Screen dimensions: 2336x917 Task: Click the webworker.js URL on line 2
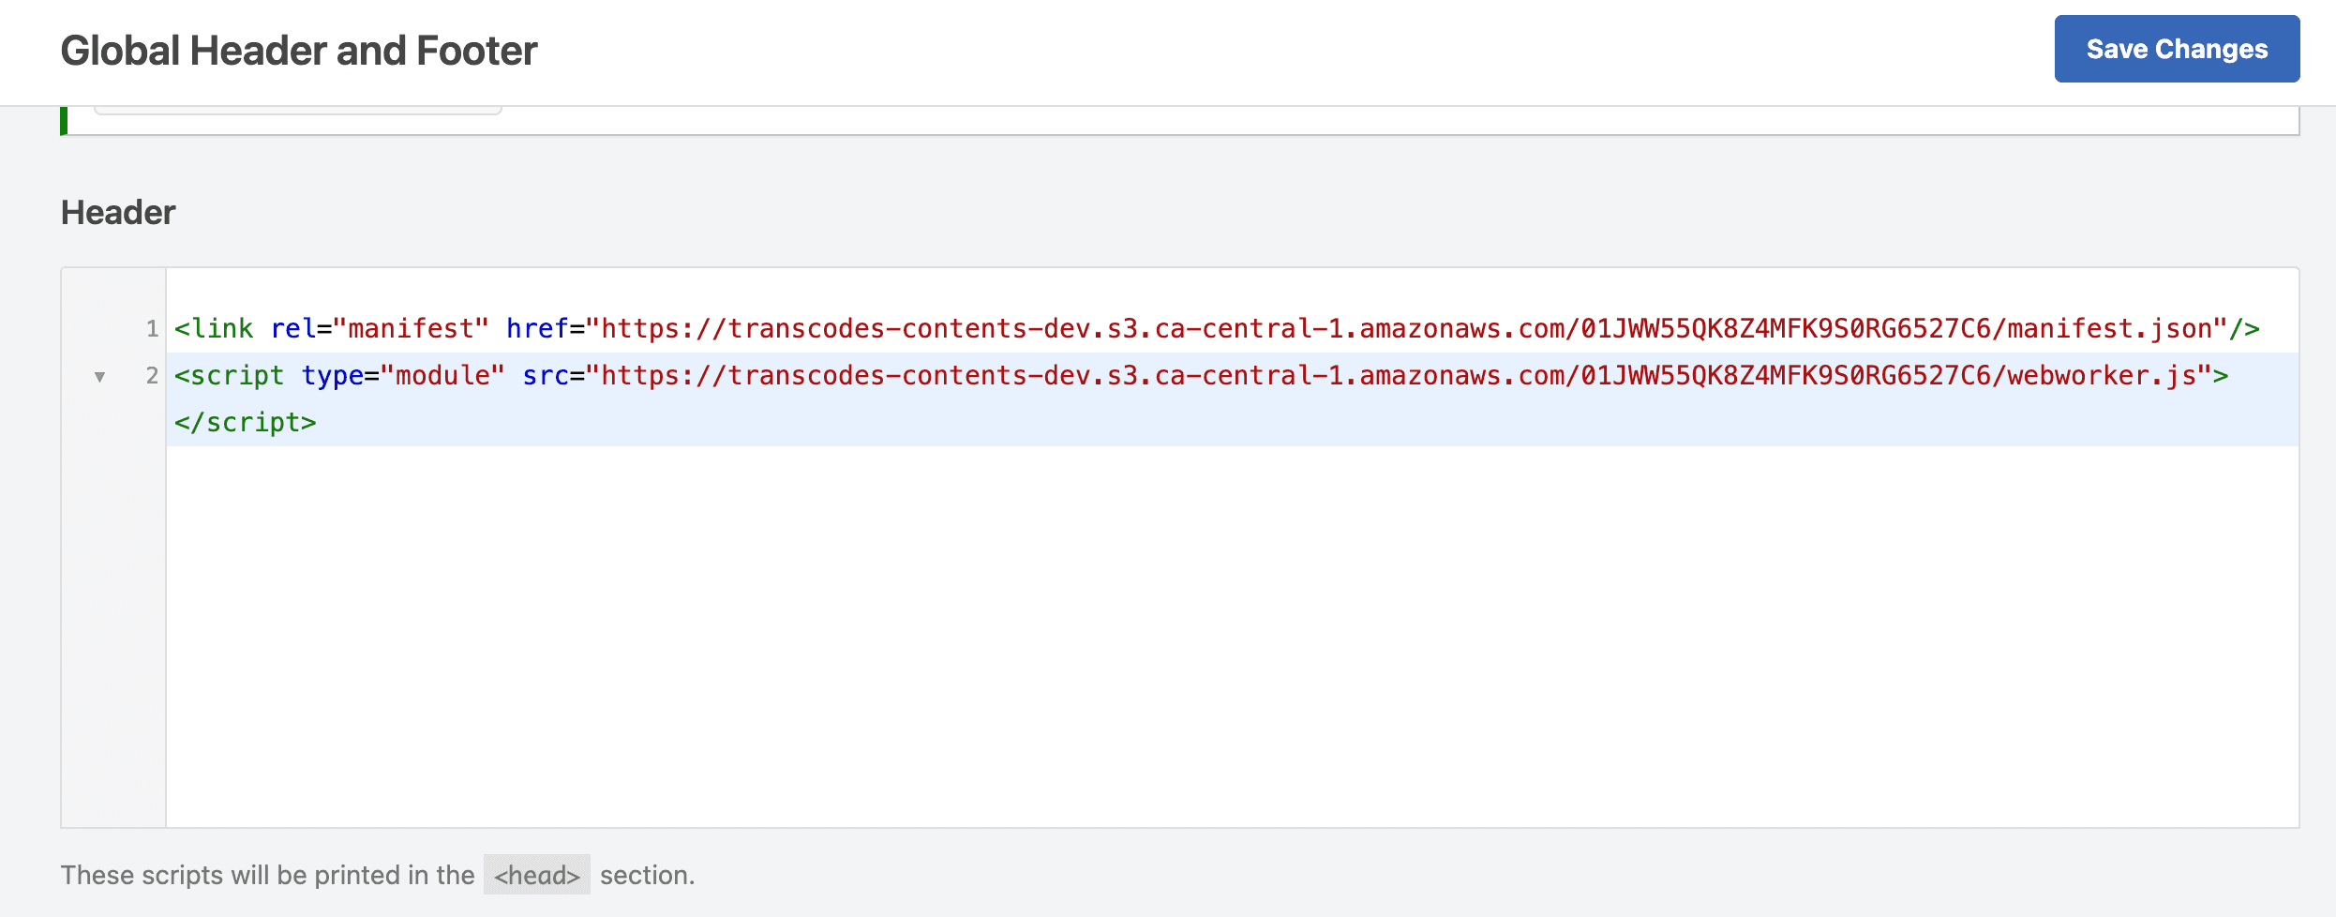1406,375
